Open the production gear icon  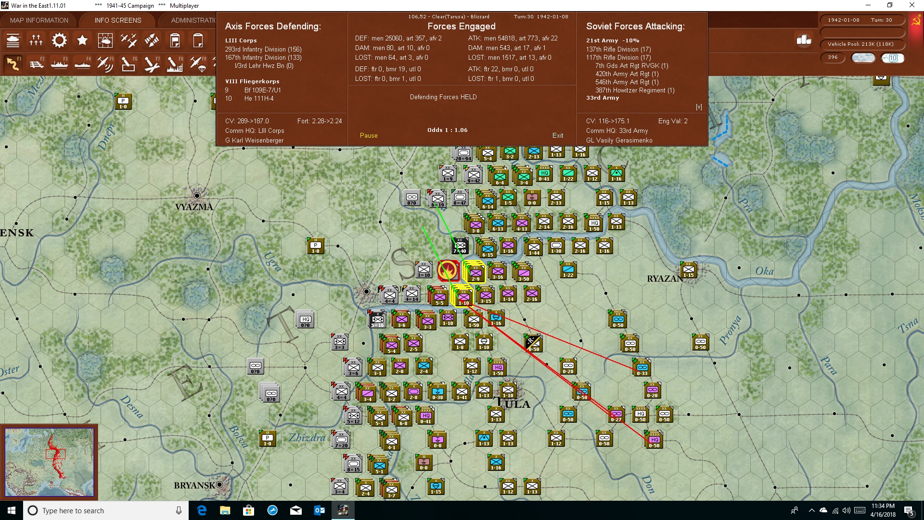[x=59, y=40]
